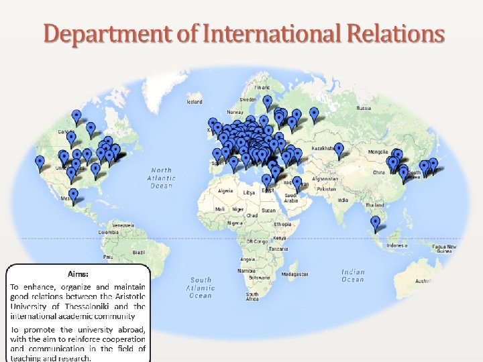This screenshot has height=362, width=483.
Task: Click the Kenya label
Action: [x=280, y=238]
